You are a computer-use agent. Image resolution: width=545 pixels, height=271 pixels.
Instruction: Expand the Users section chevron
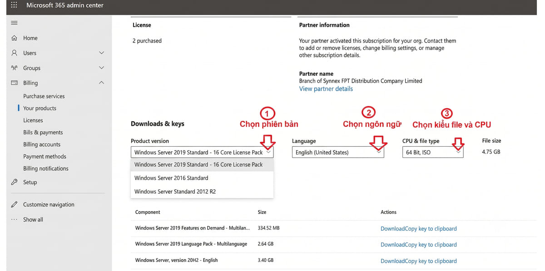pos(102,53)
